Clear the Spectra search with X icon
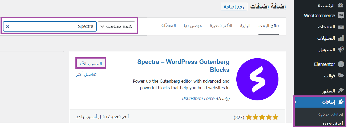 [8, 27]
